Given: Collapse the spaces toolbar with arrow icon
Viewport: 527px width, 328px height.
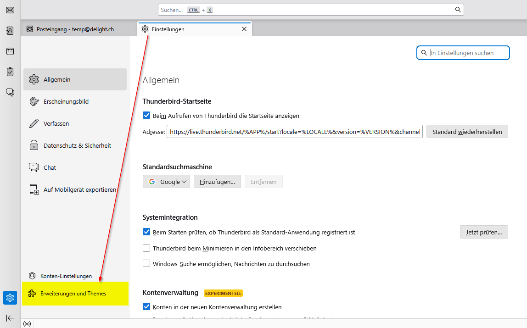Looking at the screenshot, I should [x=10, y=318].
